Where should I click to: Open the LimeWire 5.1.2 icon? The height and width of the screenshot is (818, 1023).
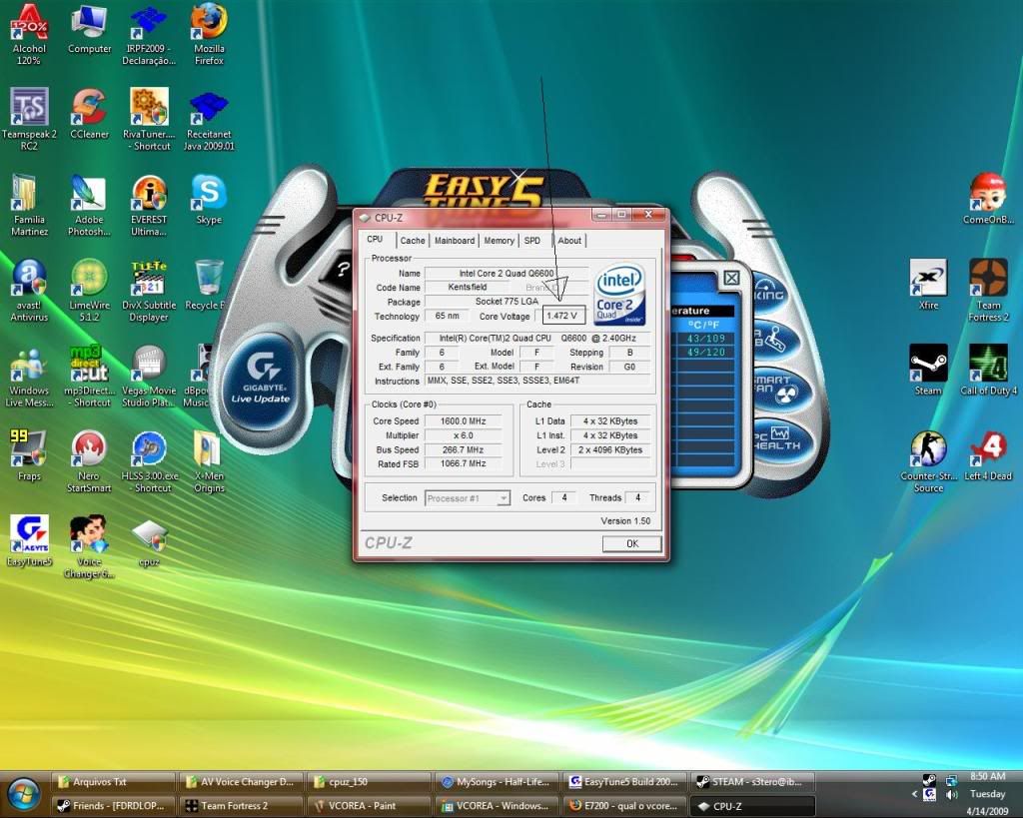tap(89, 291)
